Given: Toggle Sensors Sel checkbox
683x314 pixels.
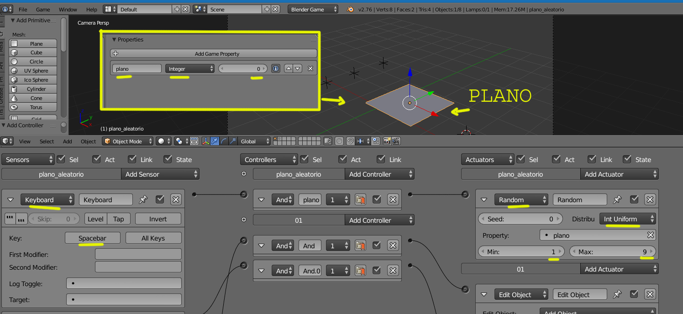Looking at the screenshot, I should [62, 159].
